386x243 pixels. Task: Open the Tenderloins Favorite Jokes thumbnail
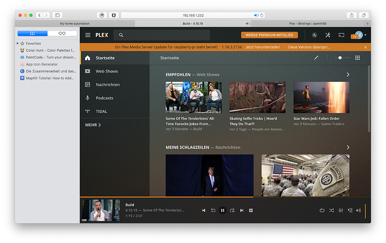(x=194, y=98)
